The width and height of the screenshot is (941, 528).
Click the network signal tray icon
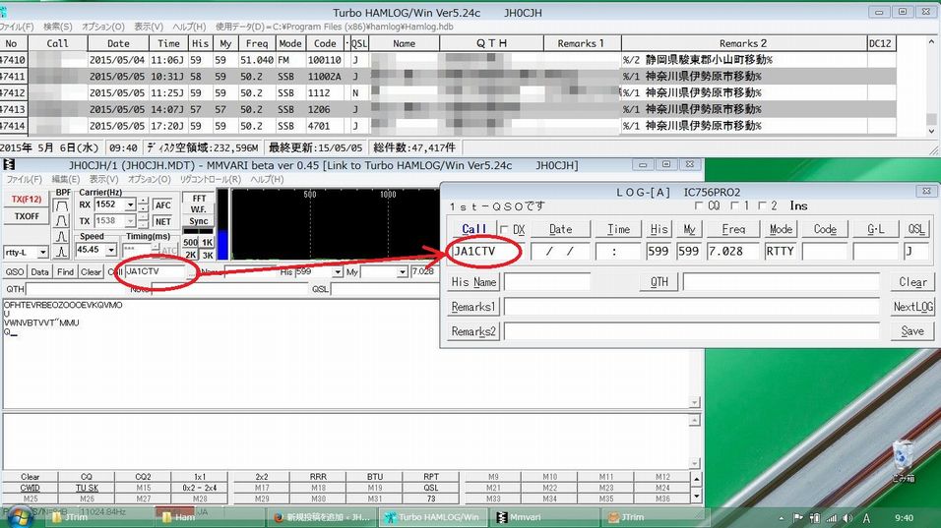point(831,518)
